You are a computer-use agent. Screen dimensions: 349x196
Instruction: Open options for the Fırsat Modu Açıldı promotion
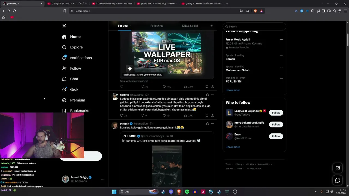point(281,39)
